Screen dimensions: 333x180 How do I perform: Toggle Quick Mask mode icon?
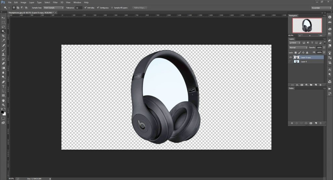3,118
